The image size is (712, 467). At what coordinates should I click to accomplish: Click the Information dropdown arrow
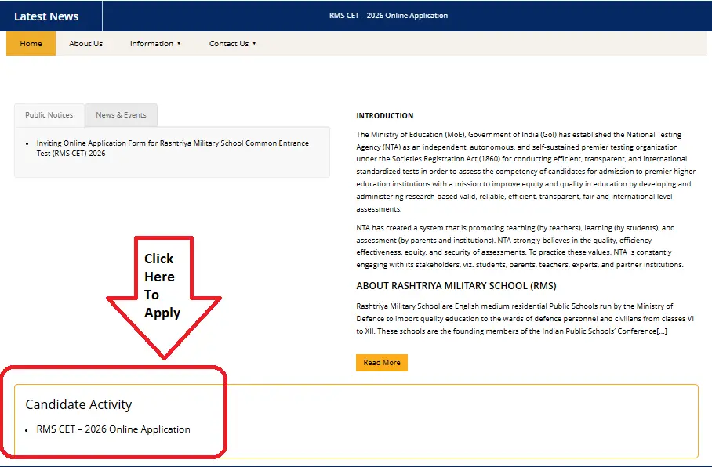pos(179,44)
